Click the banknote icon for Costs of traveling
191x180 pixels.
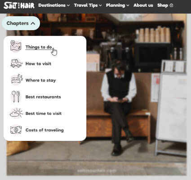point(16,130)
